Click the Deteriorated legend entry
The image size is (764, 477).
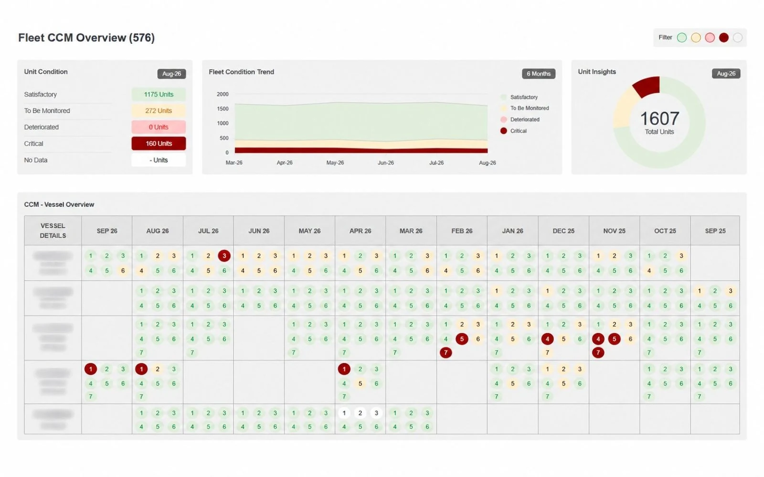520,120
